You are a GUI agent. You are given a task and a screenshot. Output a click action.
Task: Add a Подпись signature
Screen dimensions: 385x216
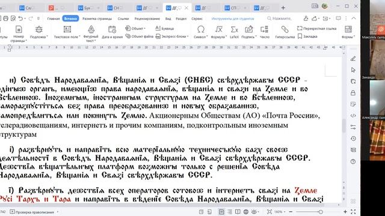click(x=249, y=32)
